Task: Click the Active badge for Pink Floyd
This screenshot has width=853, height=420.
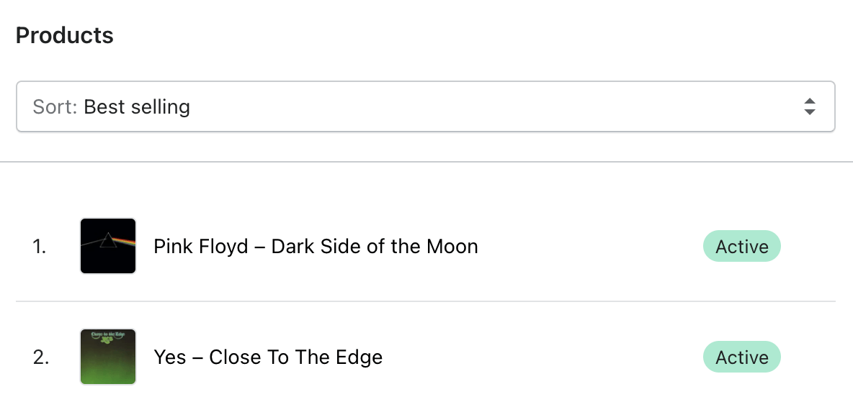Action: pos(741,247)
